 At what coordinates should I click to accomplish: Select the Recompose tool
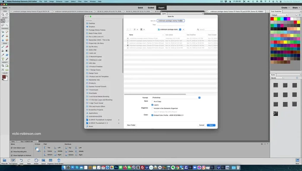coord(7,65)
